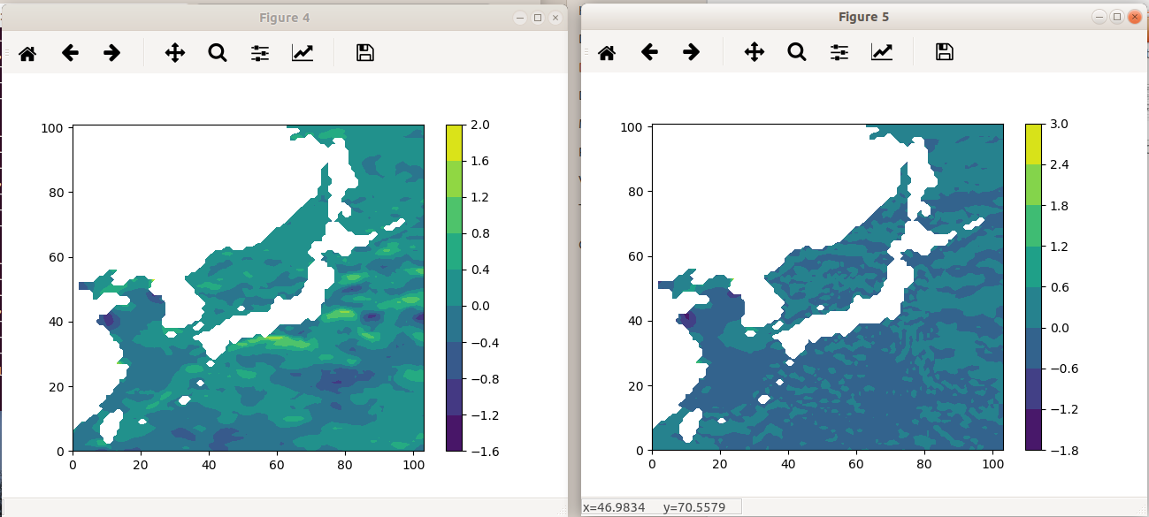The height and width of the screenshot is (517, 1149).
Task: Maximize the Figure 4 window
Action: (x=537, y=18)
